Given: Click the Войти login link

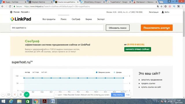Looking at the screenshot, I should pyautogui.click(x=167, y=12).
